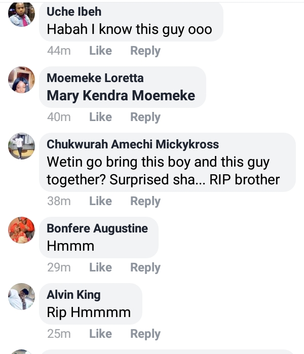Visit Uche Ibeh's profile via name
This screenshot has height=354, width=304.
(74, 12)
